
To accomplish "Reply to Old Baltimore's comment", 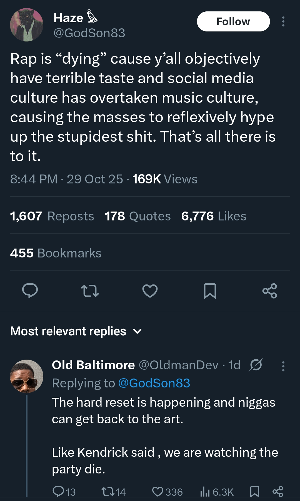I will tap(58, 492).
